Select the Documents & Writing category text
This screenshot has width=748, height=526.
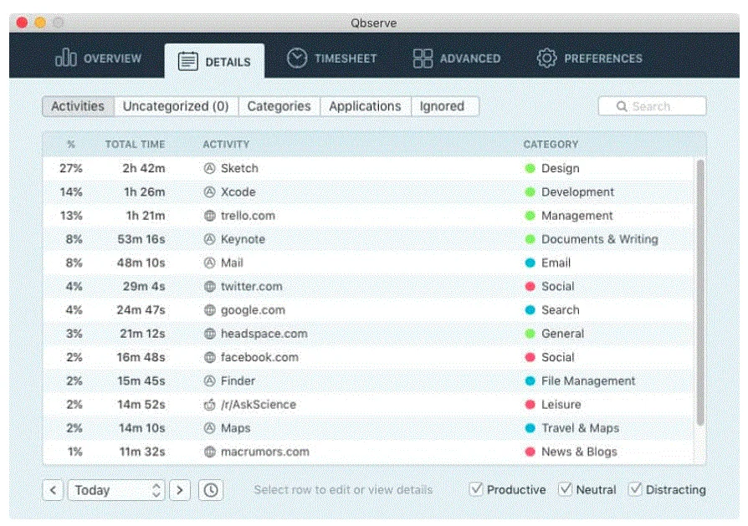point(600,239)
